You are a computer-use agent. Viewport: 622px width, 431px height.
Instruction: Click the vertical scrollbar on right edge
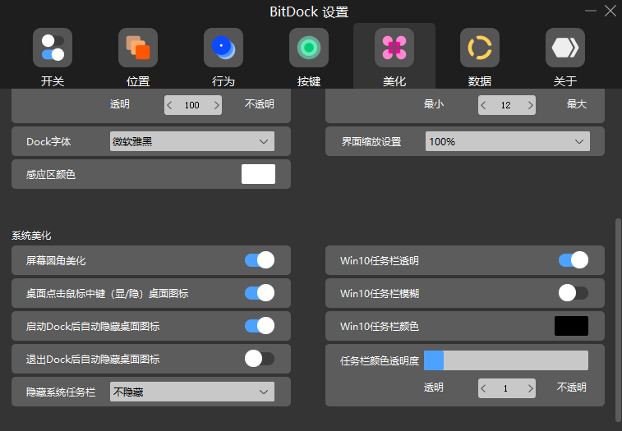point(618,319)
